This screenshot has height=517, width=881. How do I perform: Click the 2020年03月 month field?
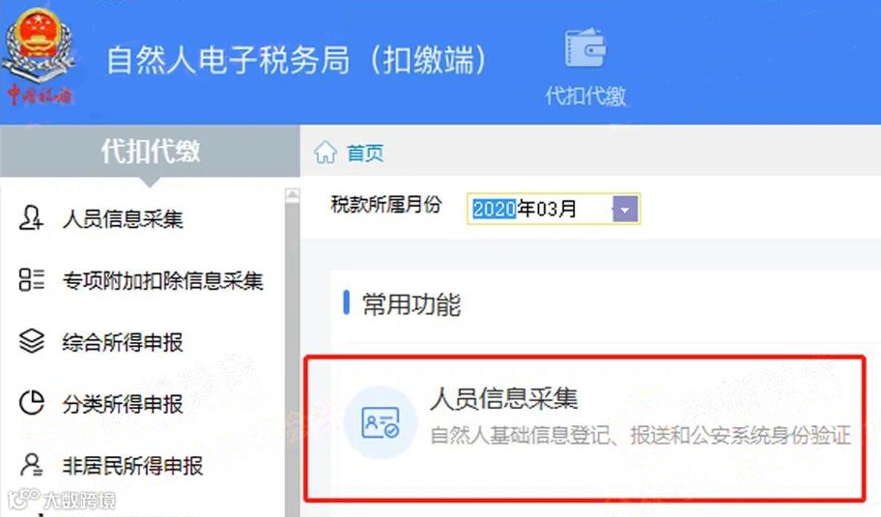coord(553,209)
